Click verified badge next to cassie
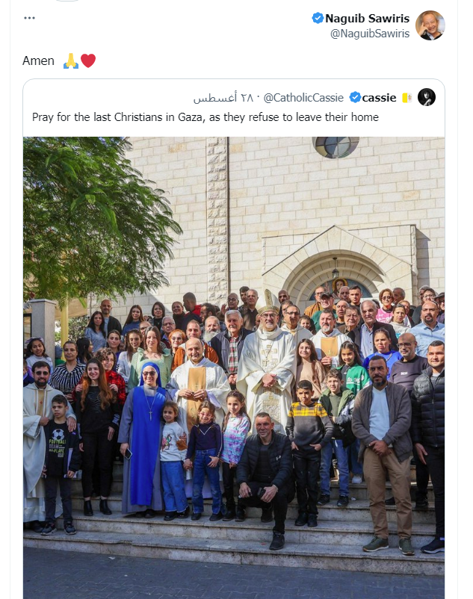Viewport: 473px width, 599px height. 356,97
